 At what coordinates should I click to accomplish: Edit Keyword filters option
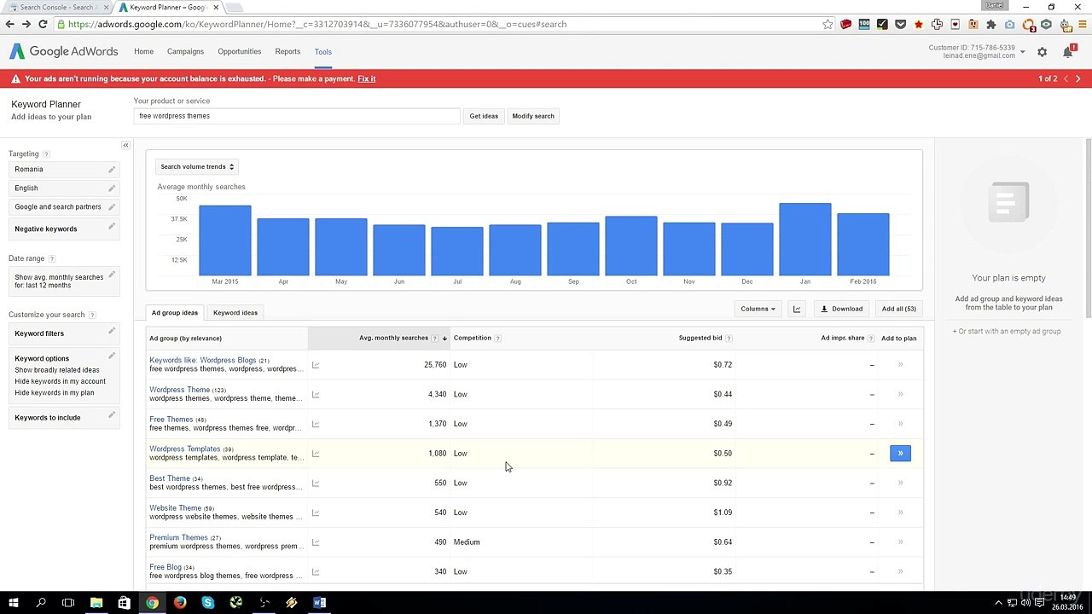pos(111,332)
